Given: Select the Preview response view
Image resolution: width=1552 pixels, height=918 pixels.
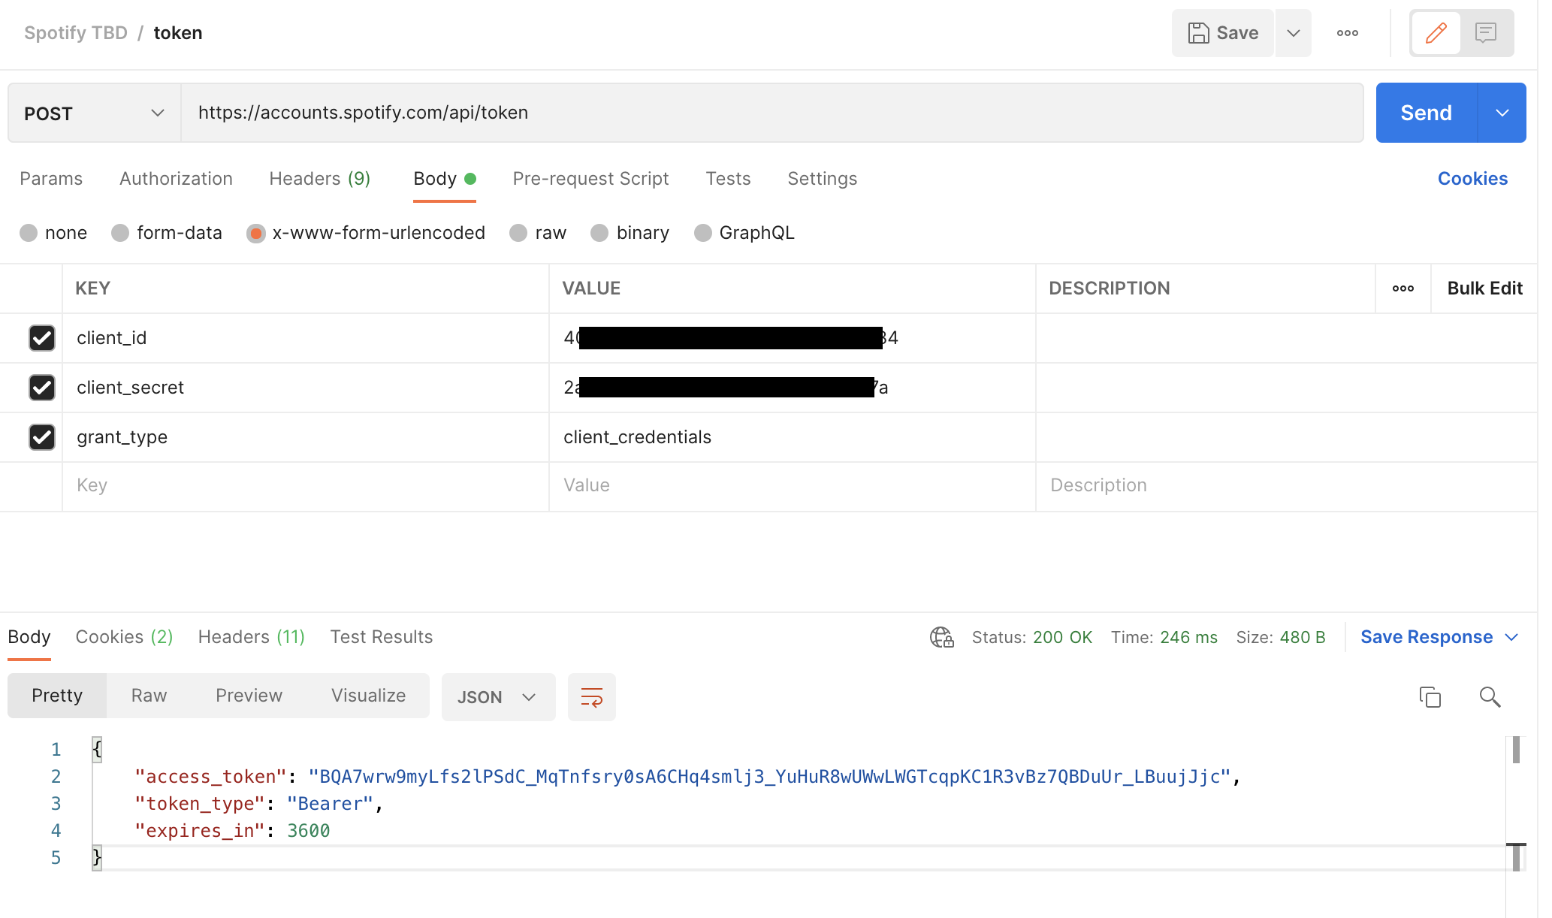Looking at the screenshot, I should point(249,696).
